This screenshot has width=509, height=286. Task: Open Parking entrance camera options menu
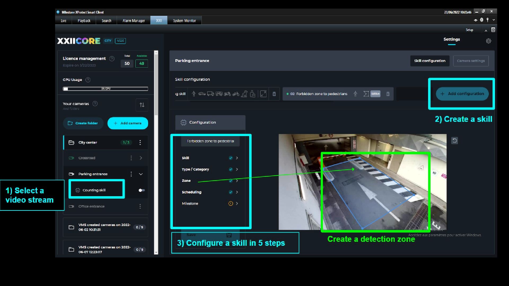click(131, 174)
